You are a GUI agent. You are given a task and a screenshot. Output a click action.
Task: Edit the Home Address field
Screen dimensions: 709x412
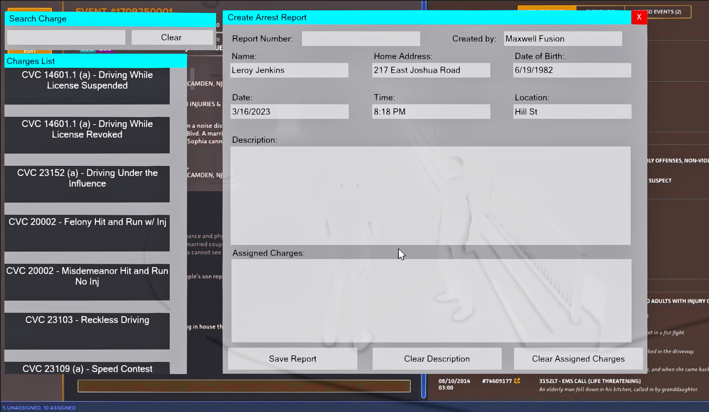(431, 70)
